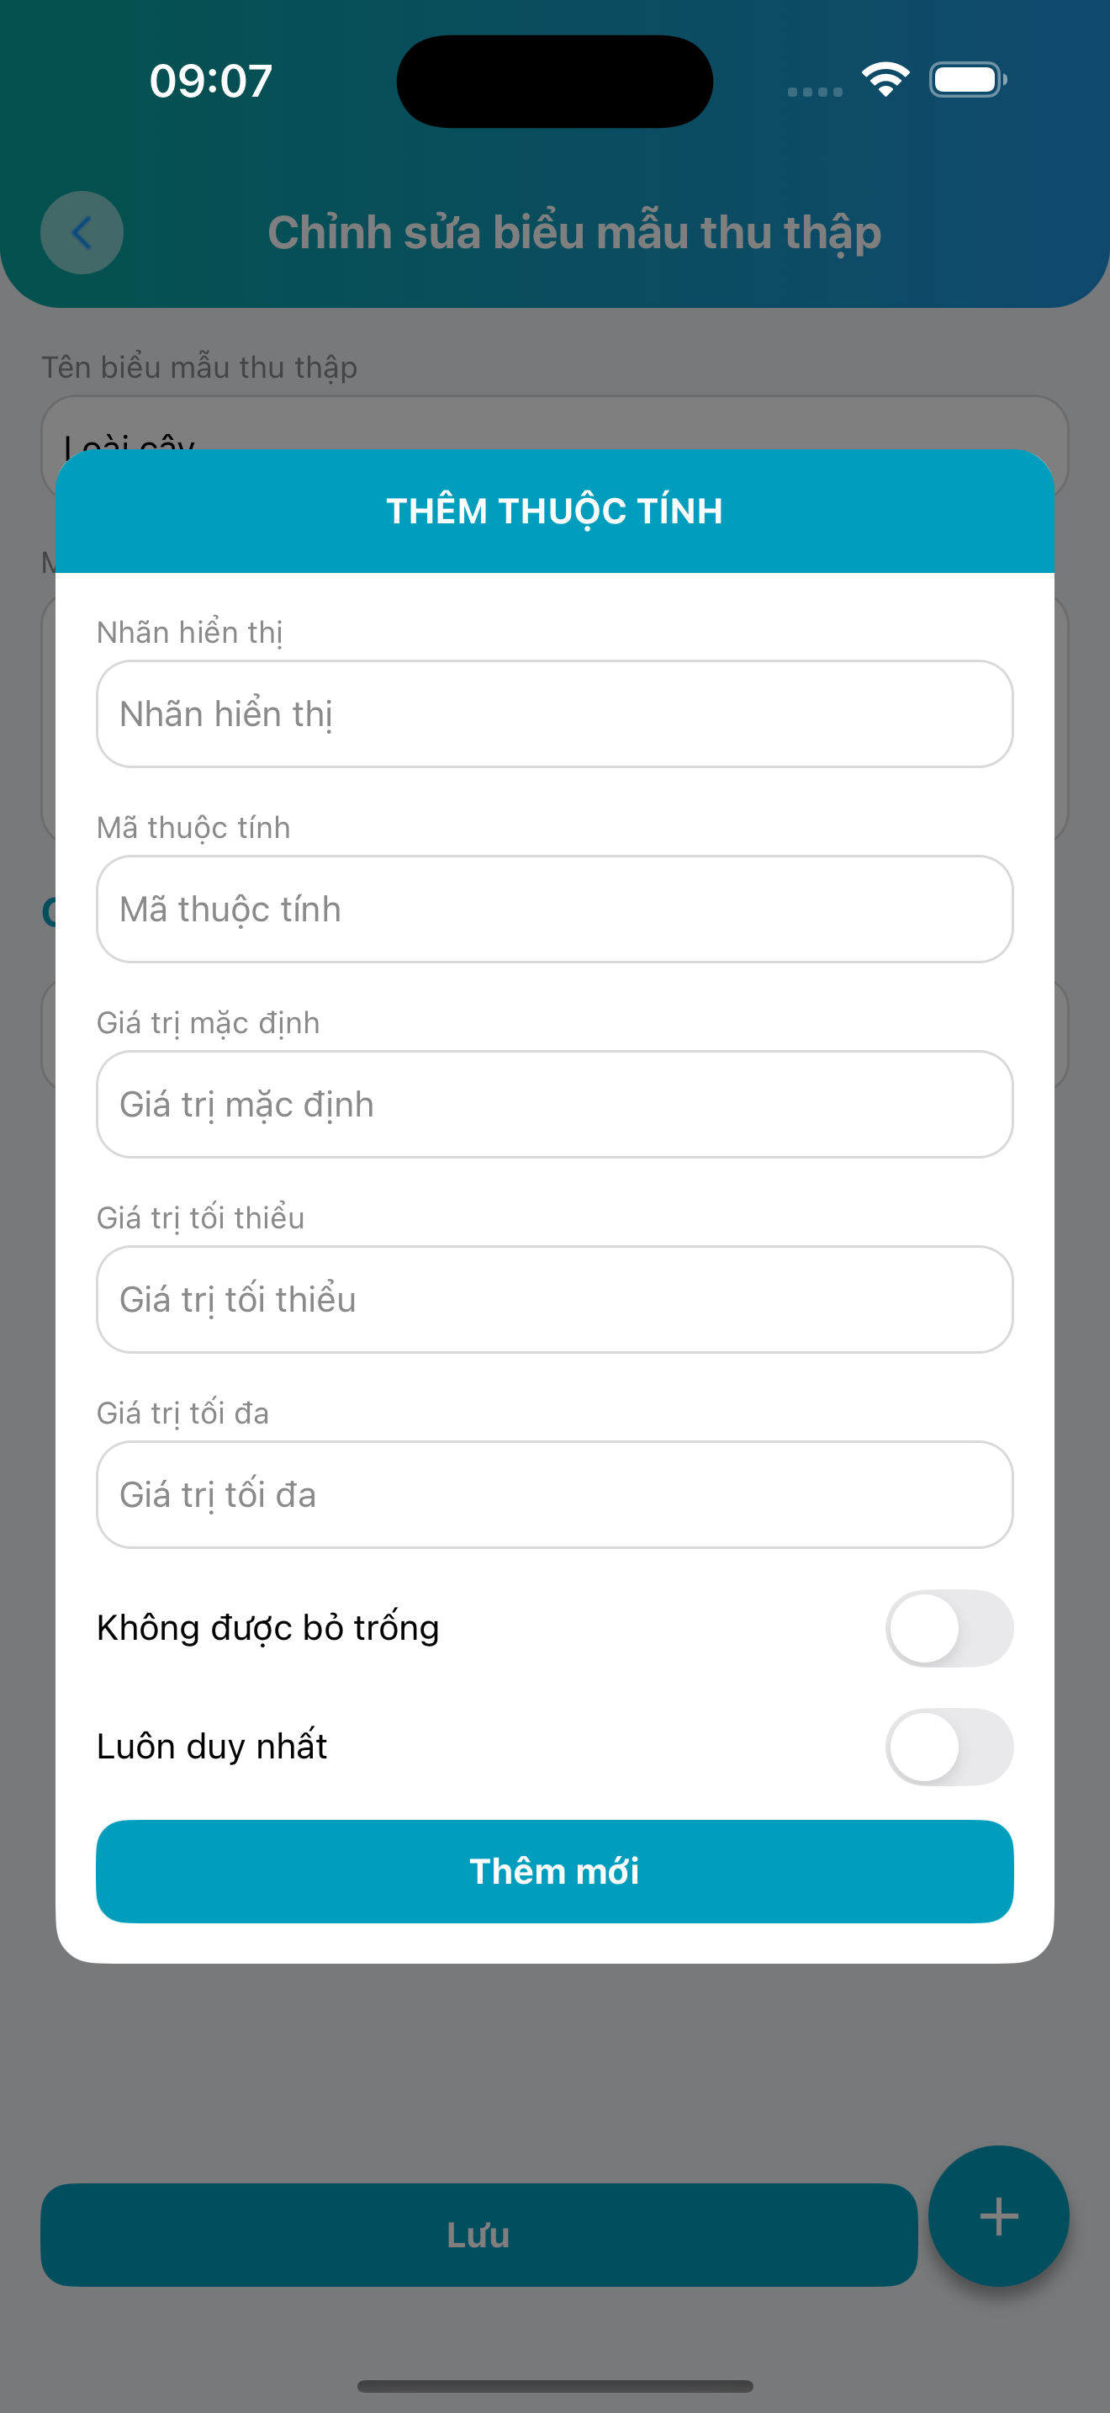Focus the 'Nhãn hiển thị' input field

(554, 713)
